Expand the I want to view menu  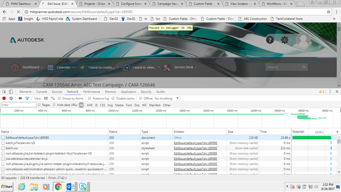pyautogui.click(x=146, y=67)
